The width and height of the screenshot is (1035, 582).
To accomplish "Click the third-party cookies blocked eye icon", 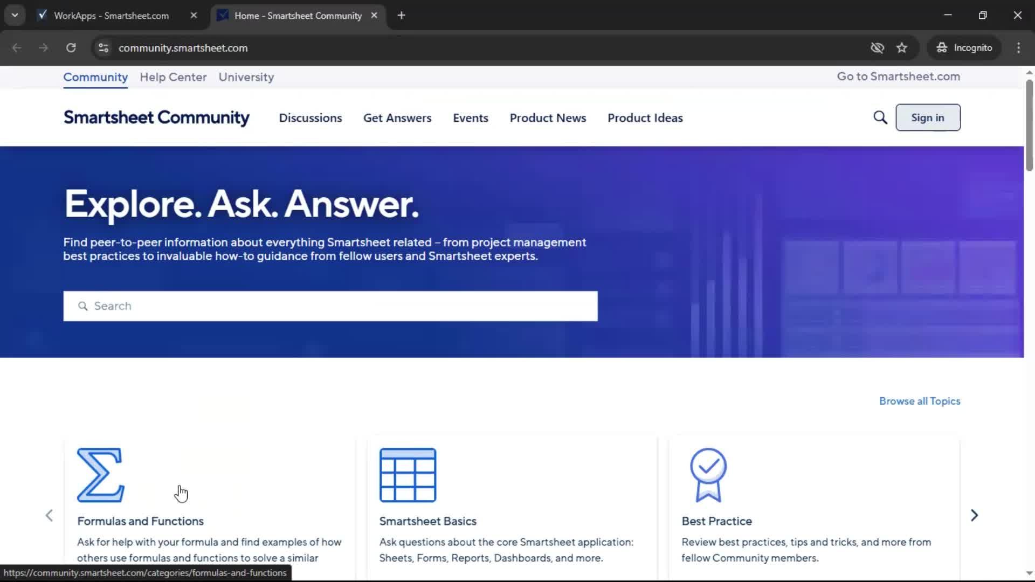I will pyautogui.click(x=878, y=48).
